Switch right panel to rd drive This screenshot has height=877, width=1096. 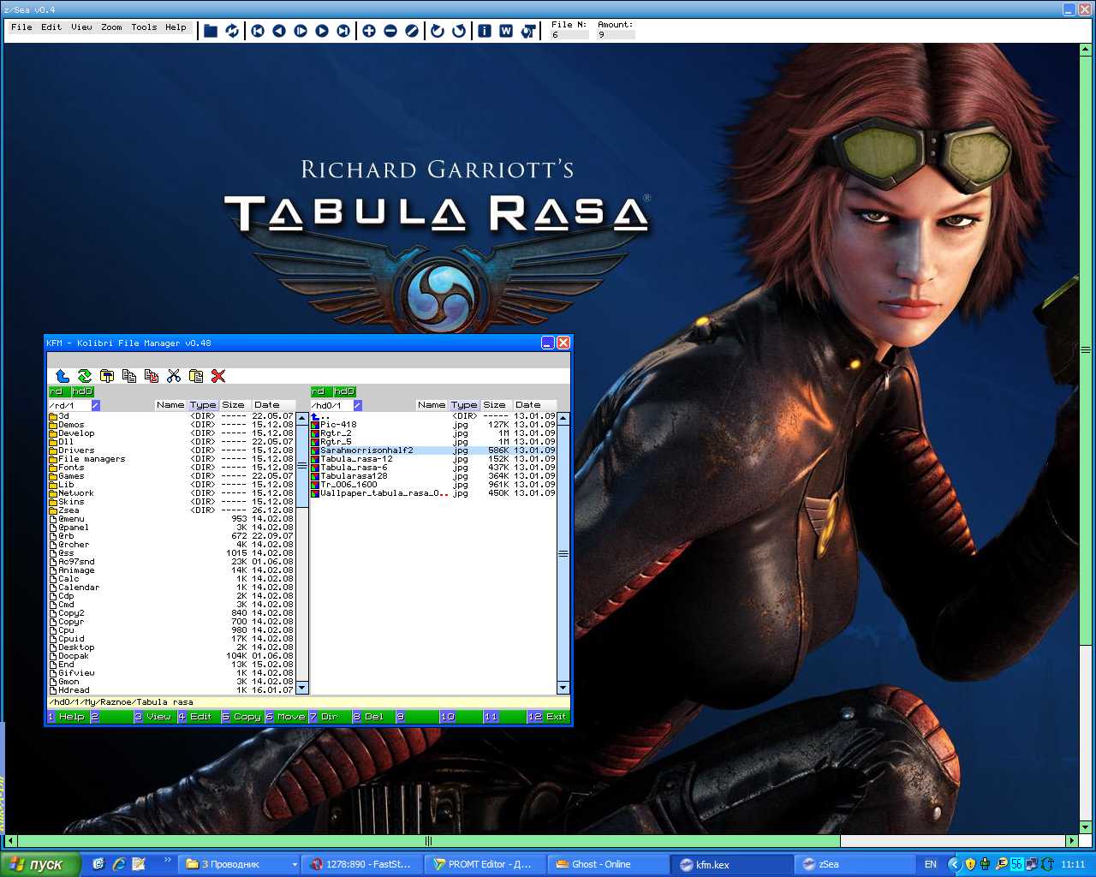[x=319, y=391]
